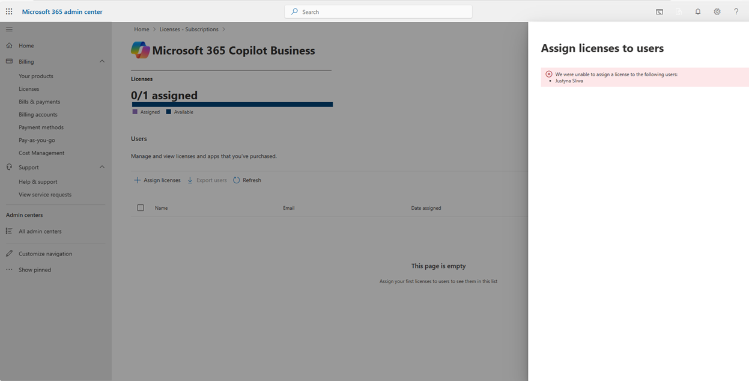This screenshot has height=381, width=749.
Task: Open the notifications bell icon
Action: pyautogui.click(x=698, y=11)
